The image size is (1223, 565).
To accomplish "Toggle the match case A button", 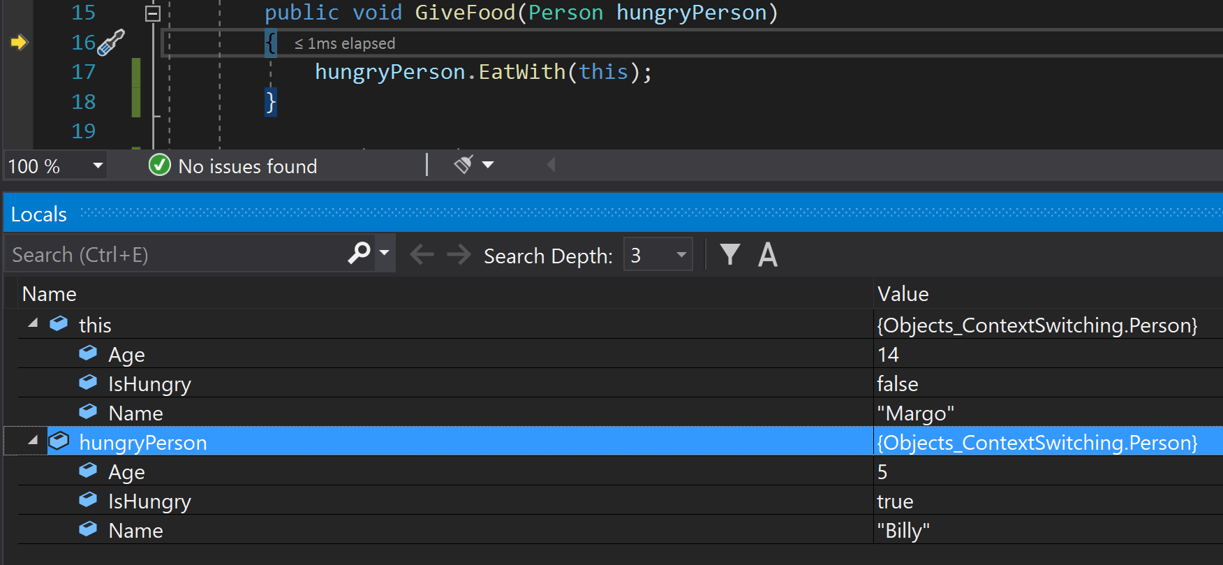I will pos(767,255).
